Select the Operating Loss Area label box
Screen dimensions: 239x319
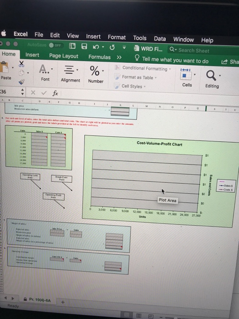[30, 176]
